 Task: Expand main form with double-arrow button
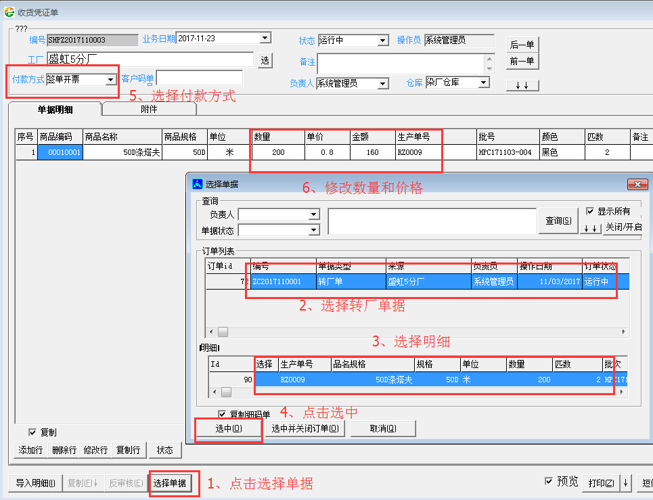[x=522, y=85]
